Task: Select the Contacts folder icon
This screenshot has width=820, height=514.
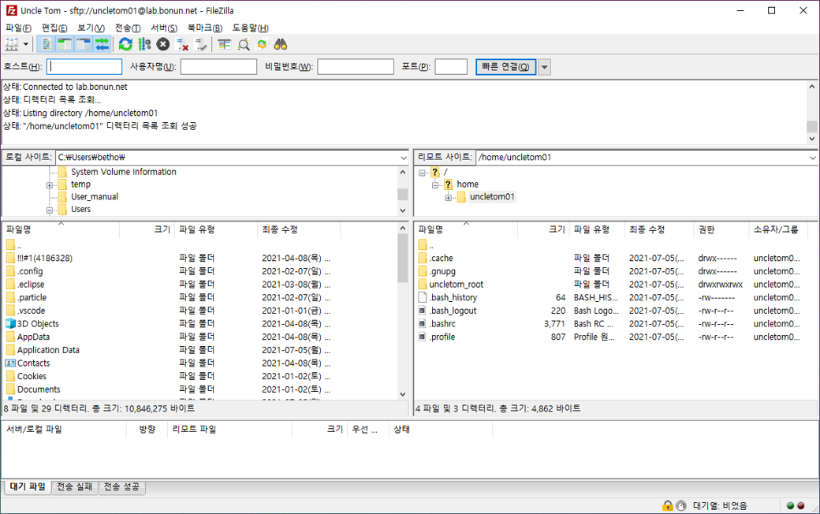Action: [10, 363]
